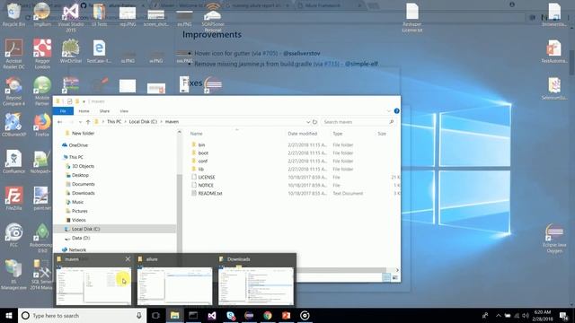Click the Up one level arrow in Explorer

(x=88, y=122)
